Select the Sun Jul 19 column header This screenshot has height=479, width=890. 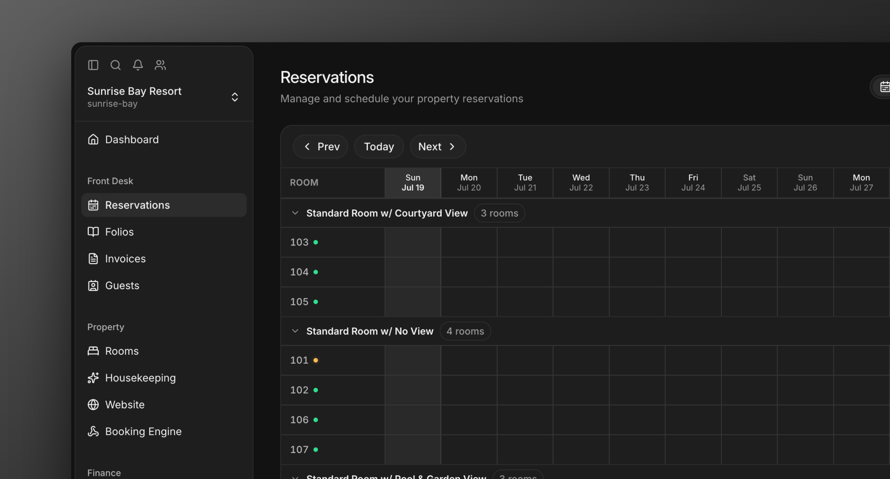(x=413, y=183)
